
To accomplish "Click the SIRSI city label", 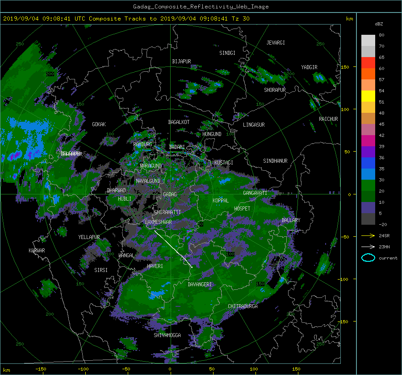I will click(101, 270).
